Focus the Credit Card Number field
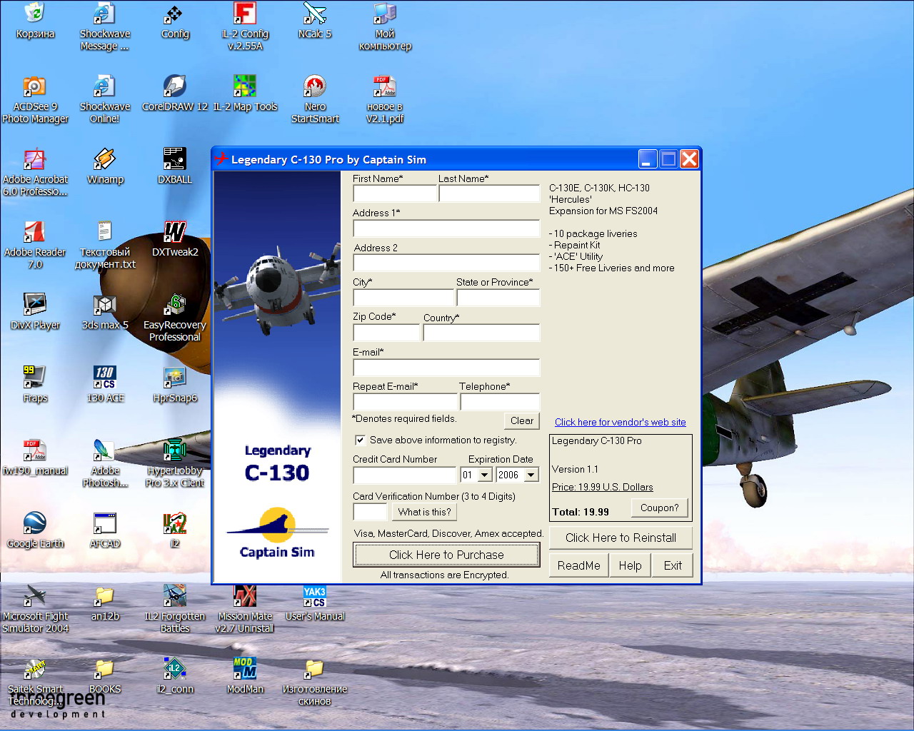 pyautogui.click(x=404, y=475)
